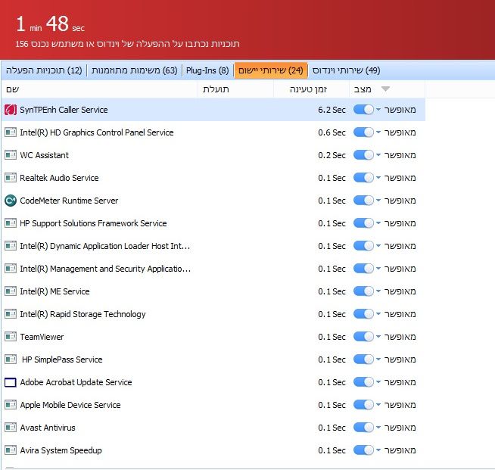Click the 0.2 Sec load time value
This screenshot has width=495, height=470.
332,155
